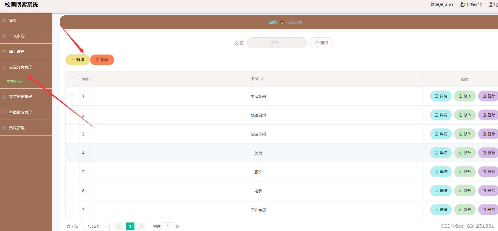This screenshot has height=231, width=498.
Task: Click 退出到前台 in the top bar
Action: click(x=471, y=5)
